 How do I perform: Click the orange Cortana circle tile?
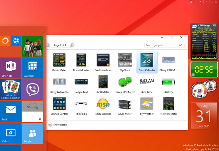click(x=5, y=41)
